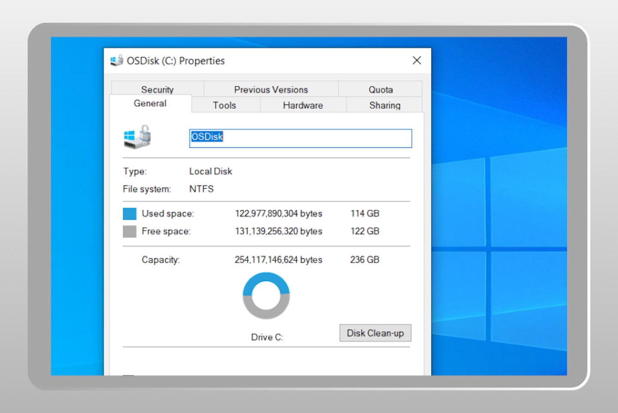Click the 'File system:' label

[x=147, y=189]
